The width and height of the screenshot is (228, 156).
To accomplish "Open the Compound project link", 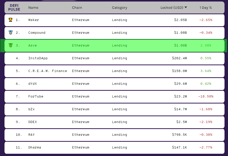I will 37,32.
